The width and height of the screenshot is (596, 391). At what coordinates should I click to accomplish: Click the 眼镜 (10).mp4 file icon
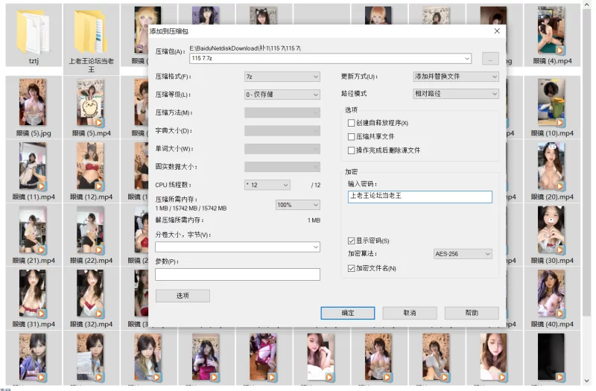pos(552,103)
